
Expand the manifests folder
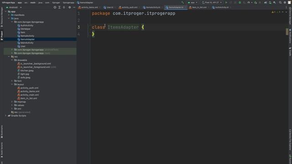9,15
